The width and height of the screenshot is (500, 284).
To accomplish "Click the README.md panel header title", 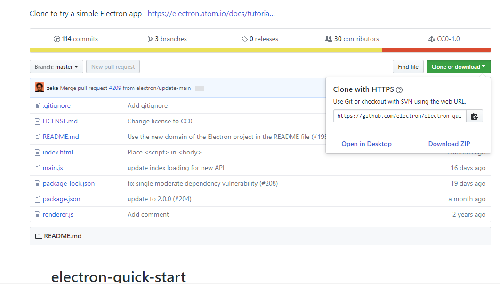I will pos(63,236).
